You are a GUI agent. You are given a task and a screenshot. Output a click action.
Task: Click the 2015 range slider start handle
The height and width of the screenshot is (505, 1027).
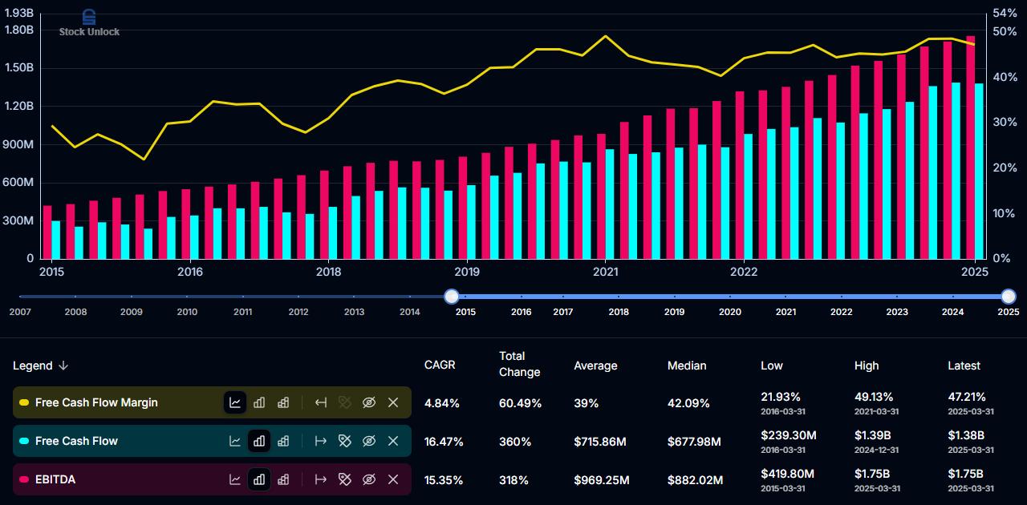[x=452, y=297]
